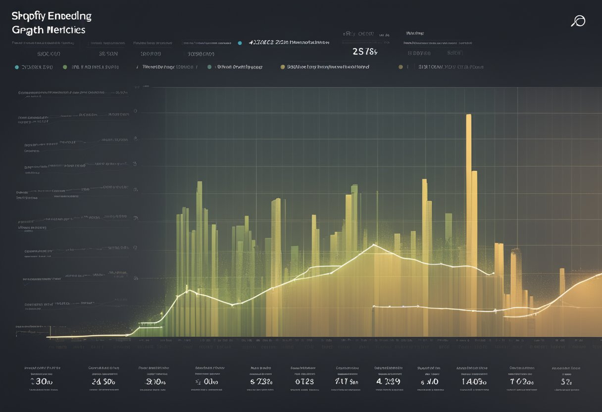Click the '$ 7.32o' stat value

pos(261,382)
